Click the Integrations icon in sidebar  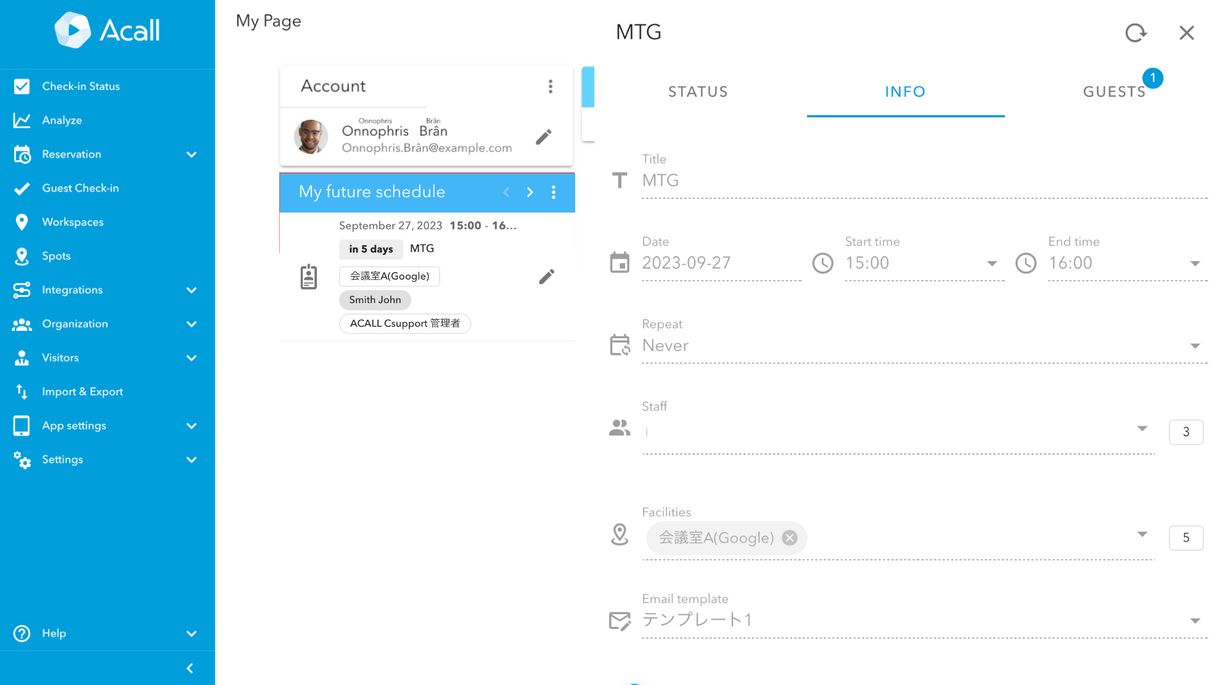tap(22, 290)
